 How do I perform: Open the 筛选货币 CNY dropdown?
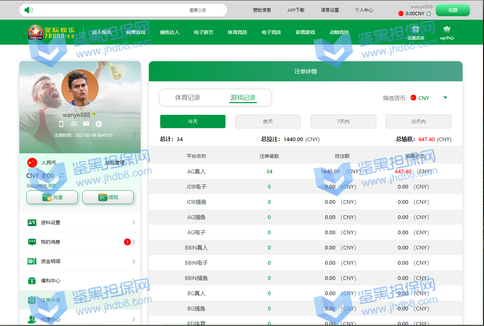tap(445, 98)
